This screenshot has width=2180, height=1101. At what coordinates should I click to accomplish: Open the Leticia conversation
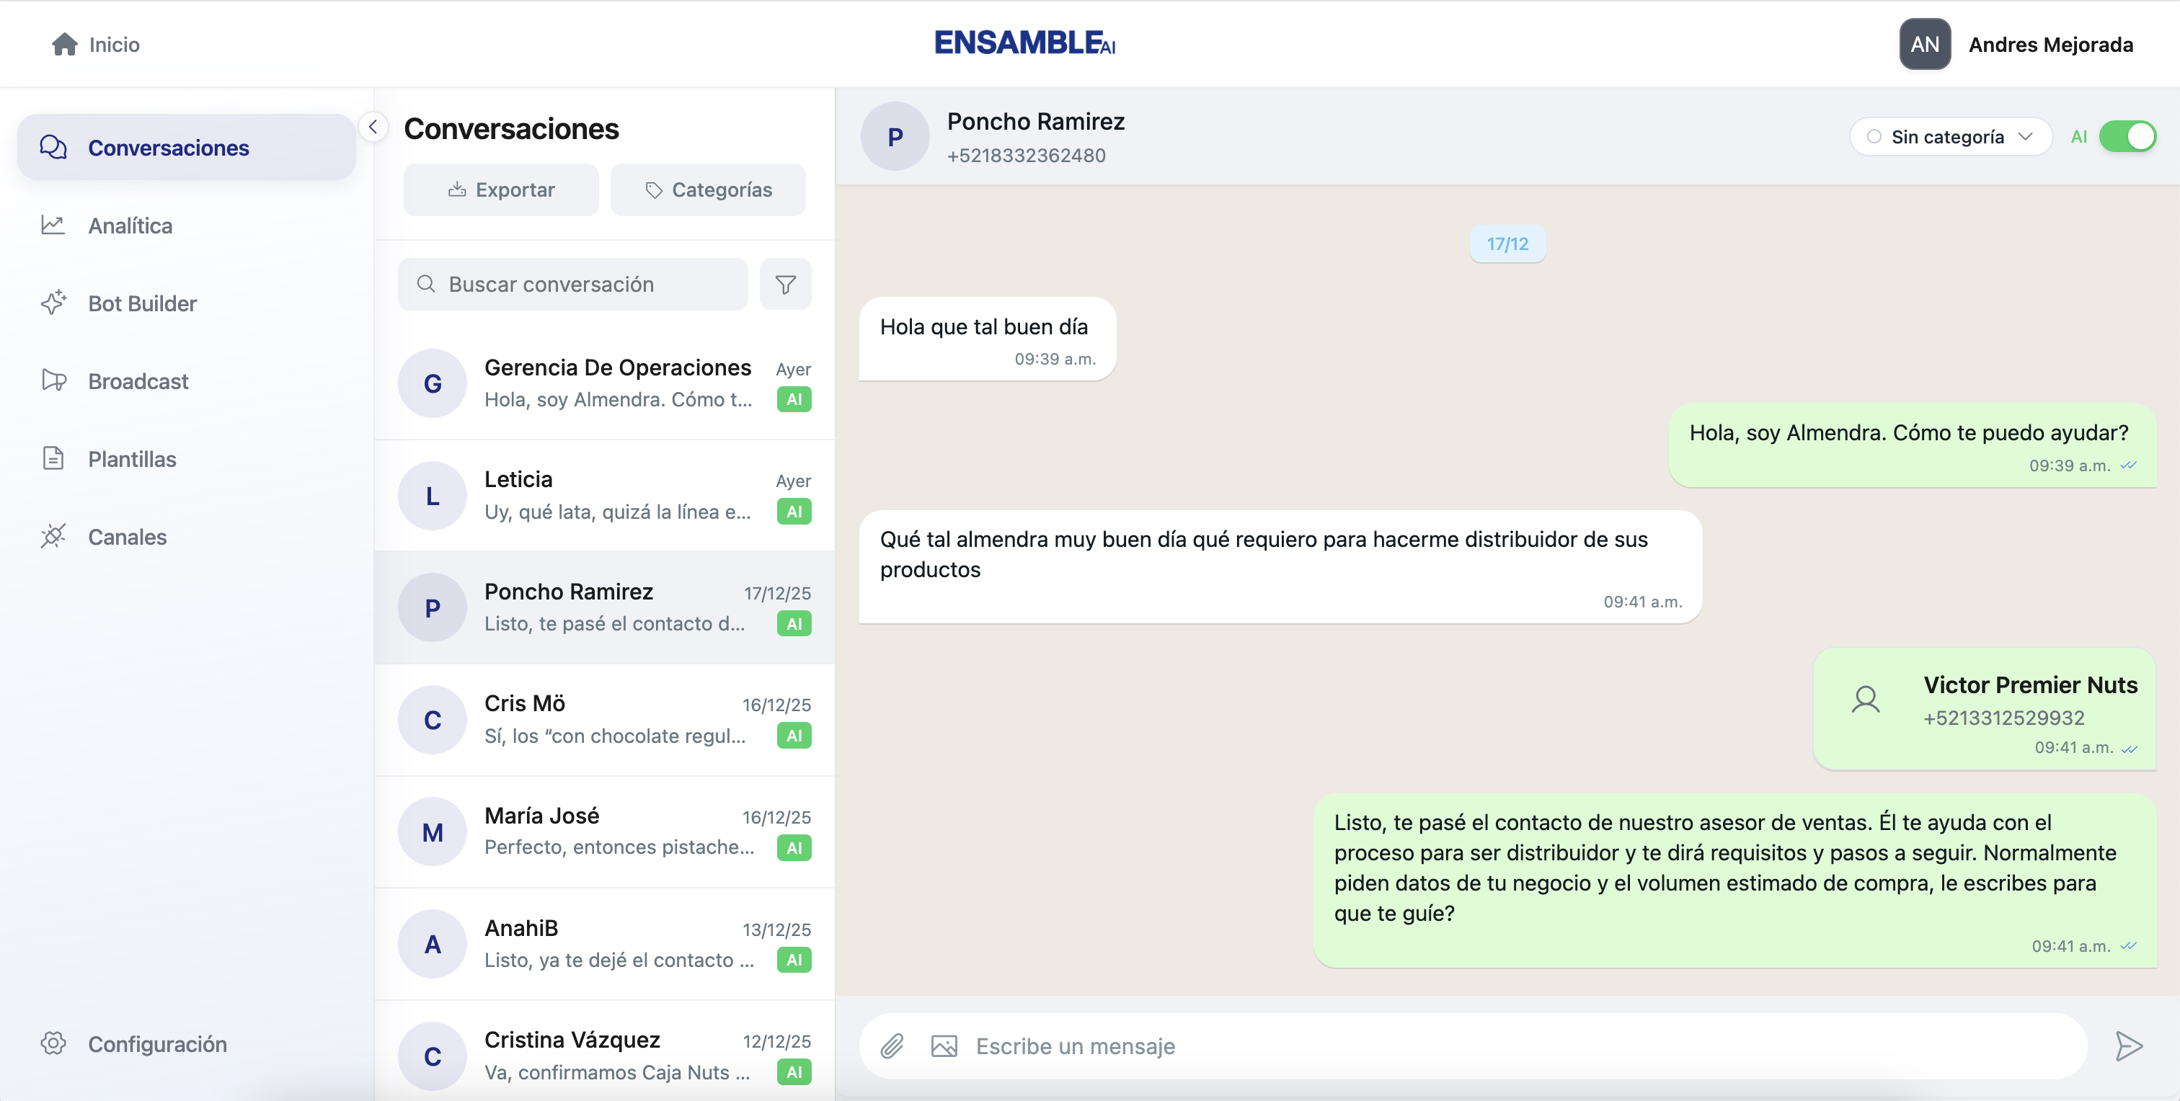tap(604, 496)
